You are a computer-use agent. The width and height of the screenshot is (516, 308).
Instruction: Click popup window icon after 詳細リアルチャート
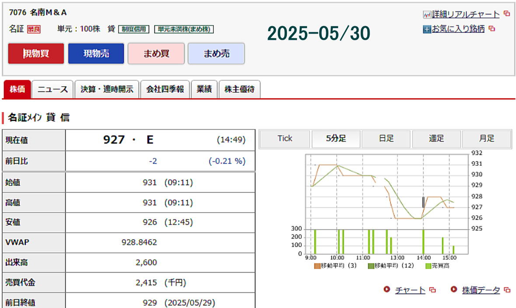pos(507,14)
